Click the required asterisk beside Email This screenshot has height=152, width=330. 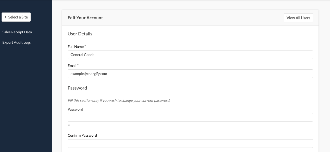[78, 65]
